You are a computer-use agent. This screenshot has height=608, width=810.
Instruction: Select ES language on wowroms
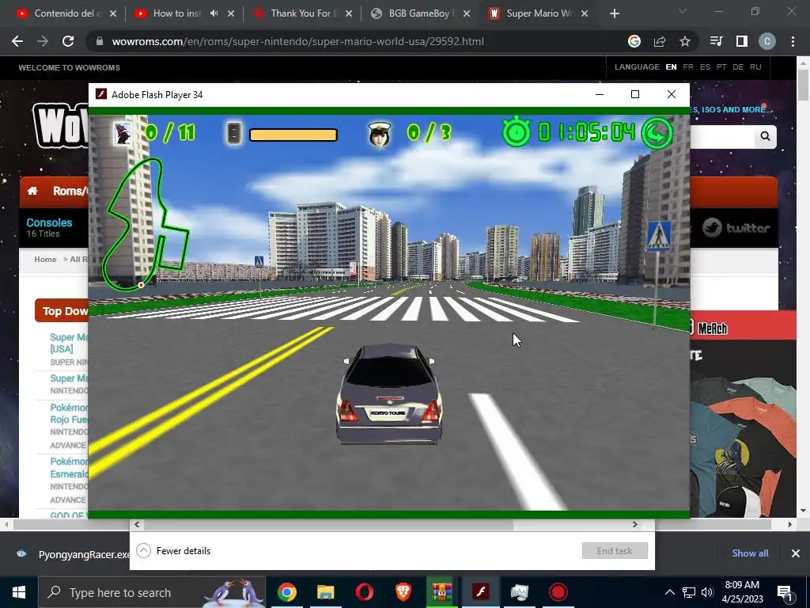point(705,67)
